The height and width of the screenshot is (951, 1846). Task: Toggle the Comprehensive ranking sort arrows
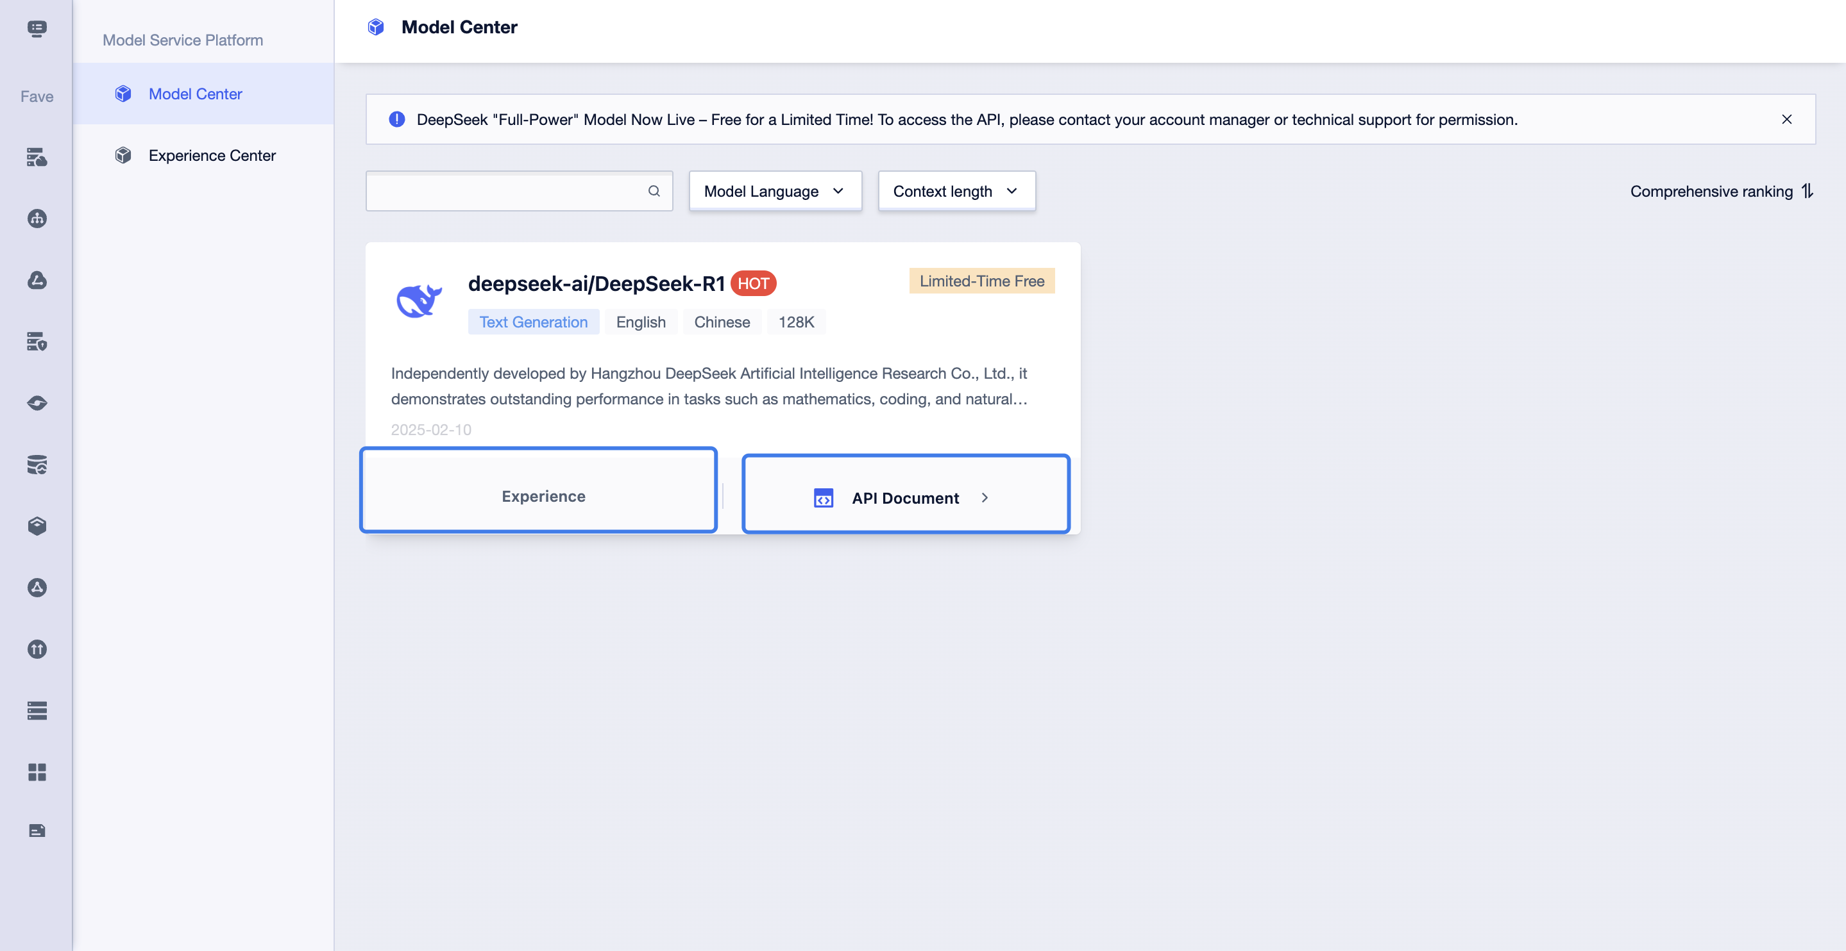[x=1808, y=191]
